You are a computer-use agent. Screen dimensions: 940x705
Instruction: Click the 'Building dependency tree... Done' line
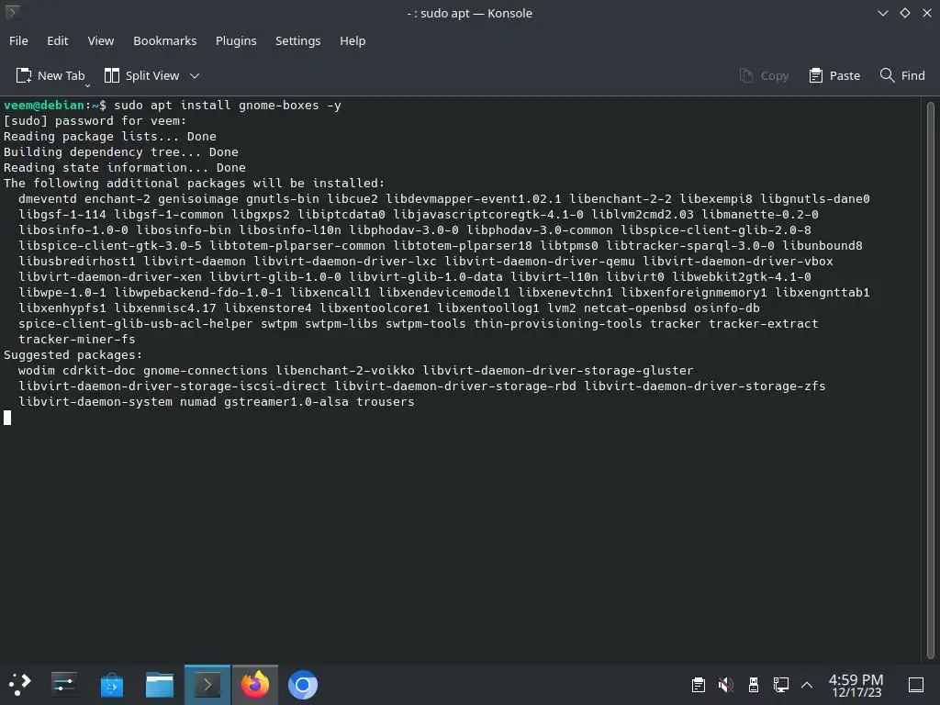[121, 152]
